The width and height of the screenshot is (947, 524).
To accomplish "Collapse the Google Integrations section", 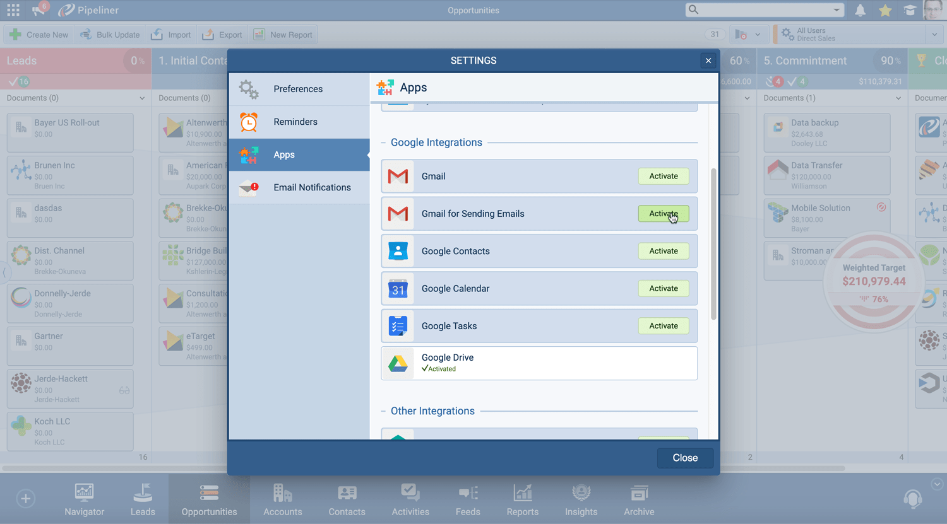I will 383,143.
